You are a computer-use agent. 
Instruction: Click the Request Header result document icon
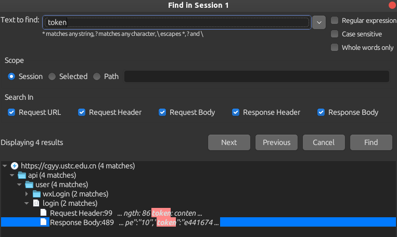coord(44,213)
